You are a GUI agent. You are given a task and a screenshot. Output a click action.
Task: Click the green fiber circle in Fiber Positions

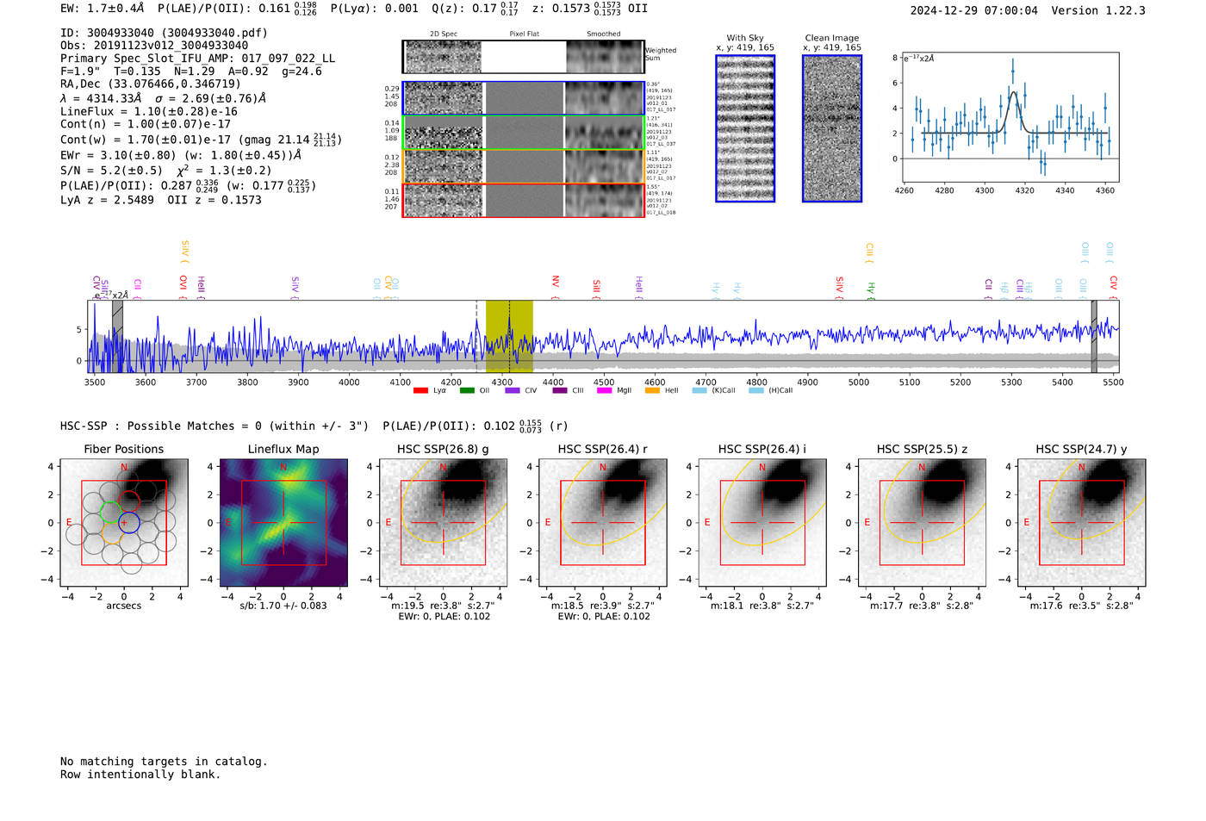point(110,513)
